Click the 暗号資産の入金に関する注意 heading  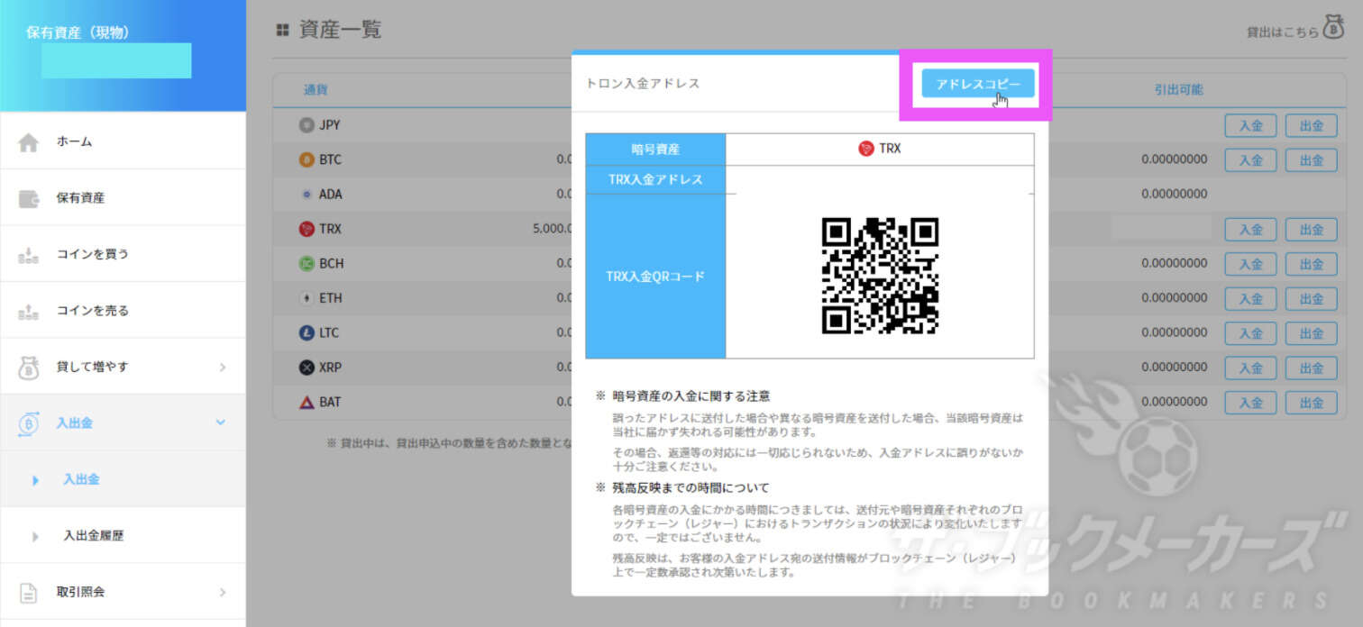pos(691,396)
